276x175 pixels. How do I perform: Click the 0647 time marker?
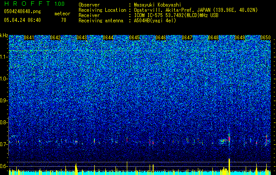tap(187, 38)
